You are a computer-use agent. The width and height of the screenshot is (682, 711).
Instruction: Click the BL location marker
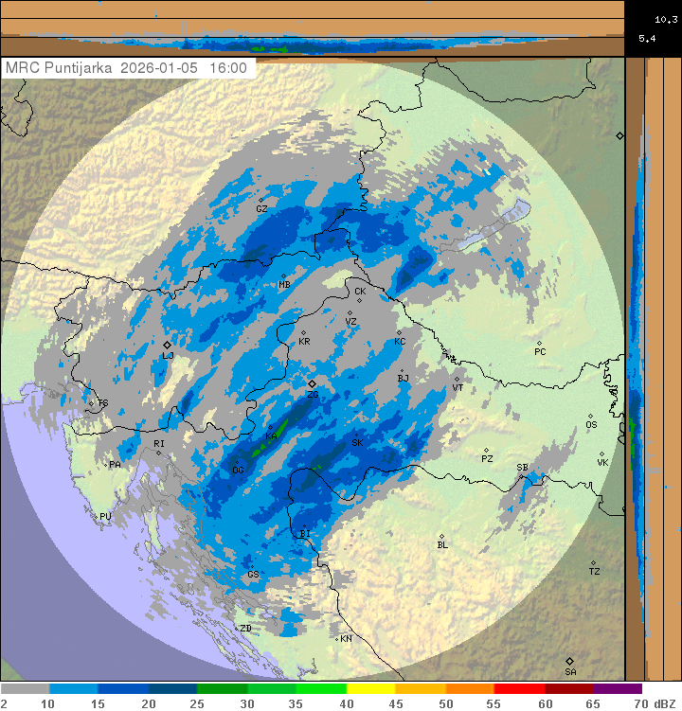(x=441, y=536)
